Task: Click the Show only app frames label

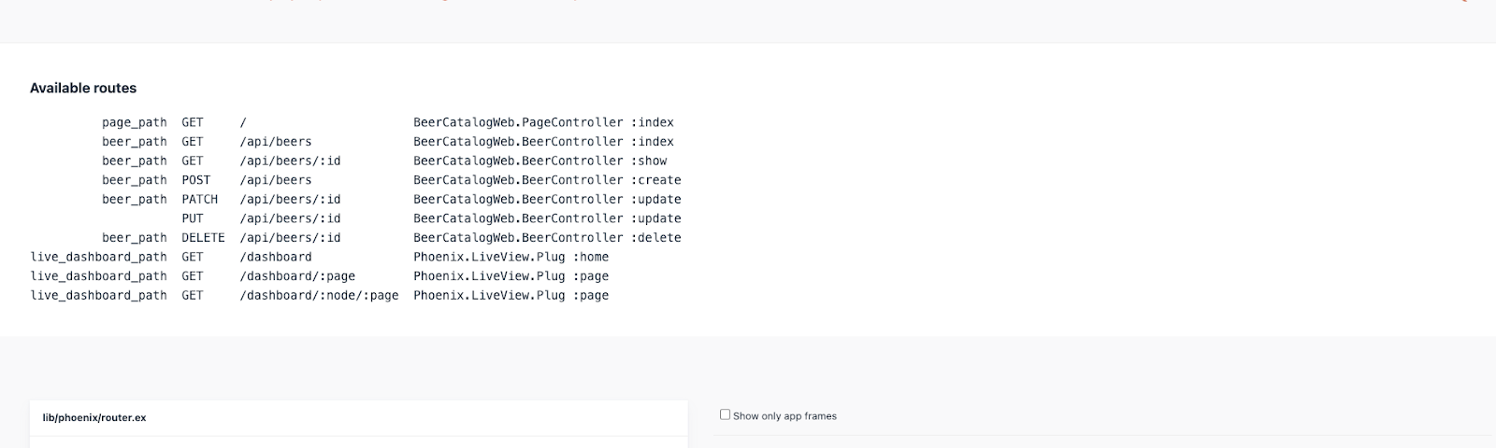Action: click(784, 416)
